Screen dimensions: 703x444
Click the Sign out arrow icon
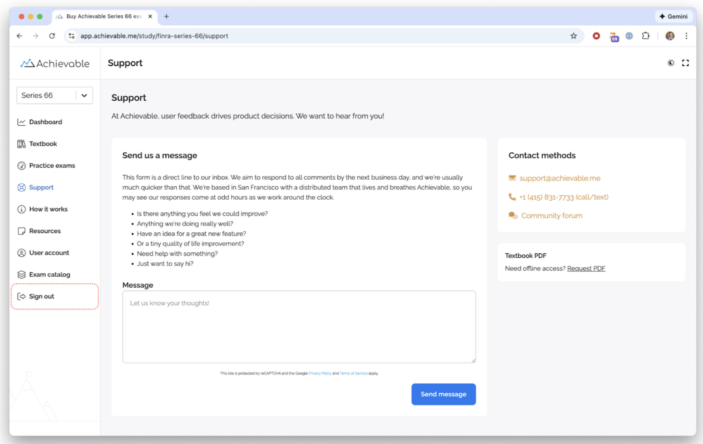click(21, 296)
